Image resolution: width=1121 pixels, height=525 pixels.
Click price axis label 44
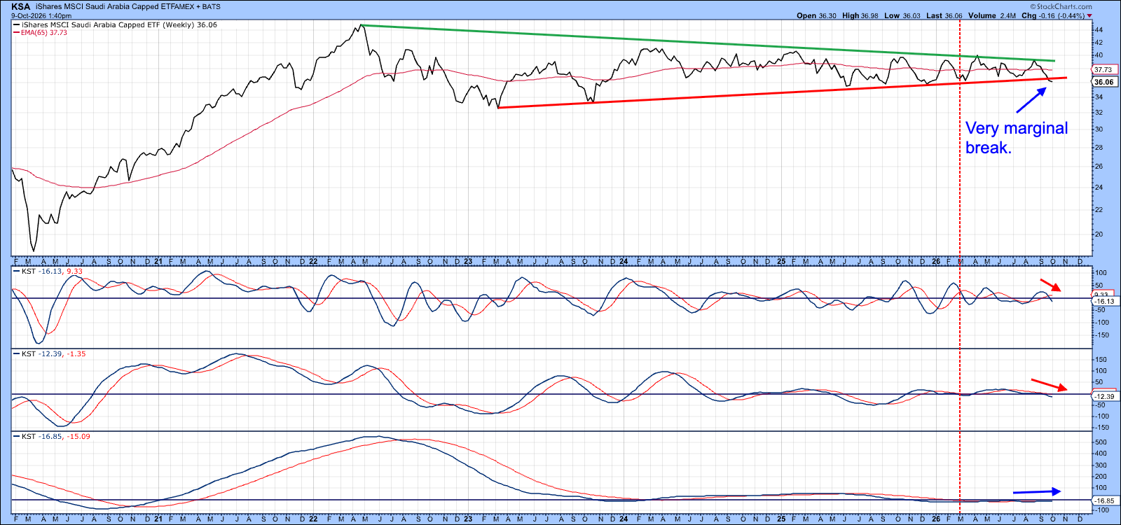tap(1099, 29)
